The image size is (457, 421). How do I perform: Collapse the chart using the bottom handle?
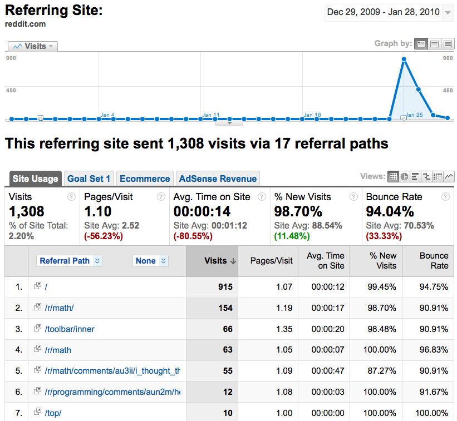point(229,123)
